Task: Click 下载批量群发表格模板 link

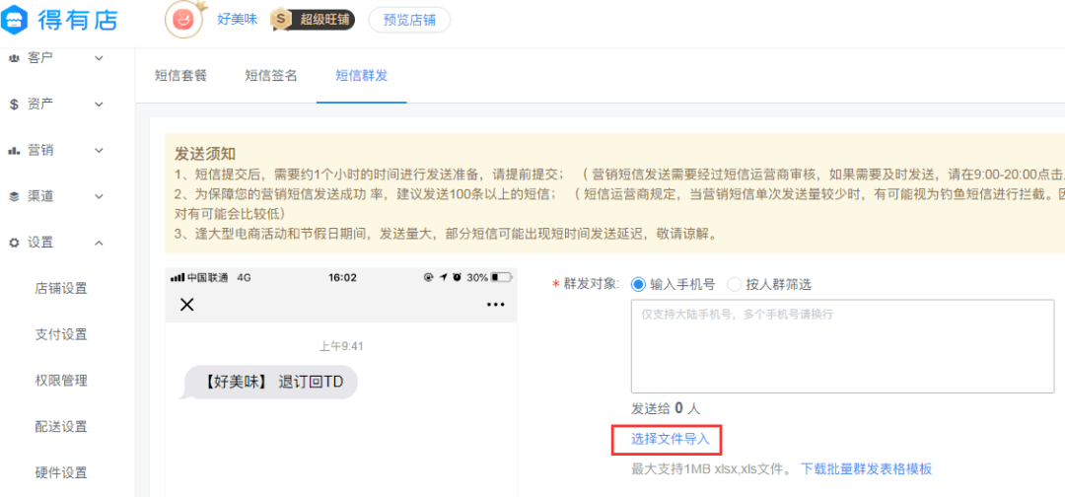Action: point(867,468)
